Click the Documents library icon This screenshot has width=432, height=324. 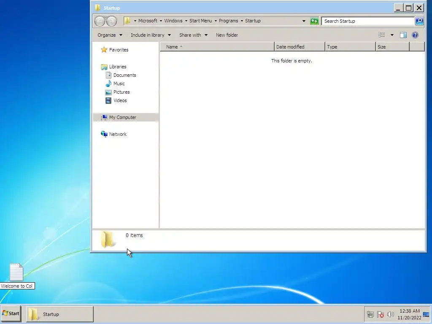tap(108, 75)
